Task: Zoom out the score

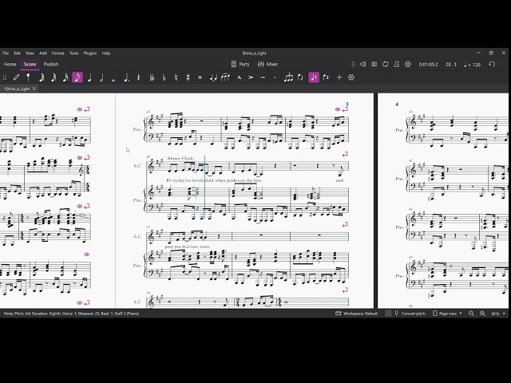Action: (x=471, y=314)
